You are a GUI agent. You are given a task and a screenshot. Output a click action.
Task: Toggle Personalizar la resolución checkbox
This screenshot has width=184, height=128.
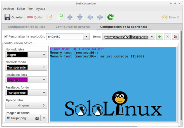pos(6,37)
